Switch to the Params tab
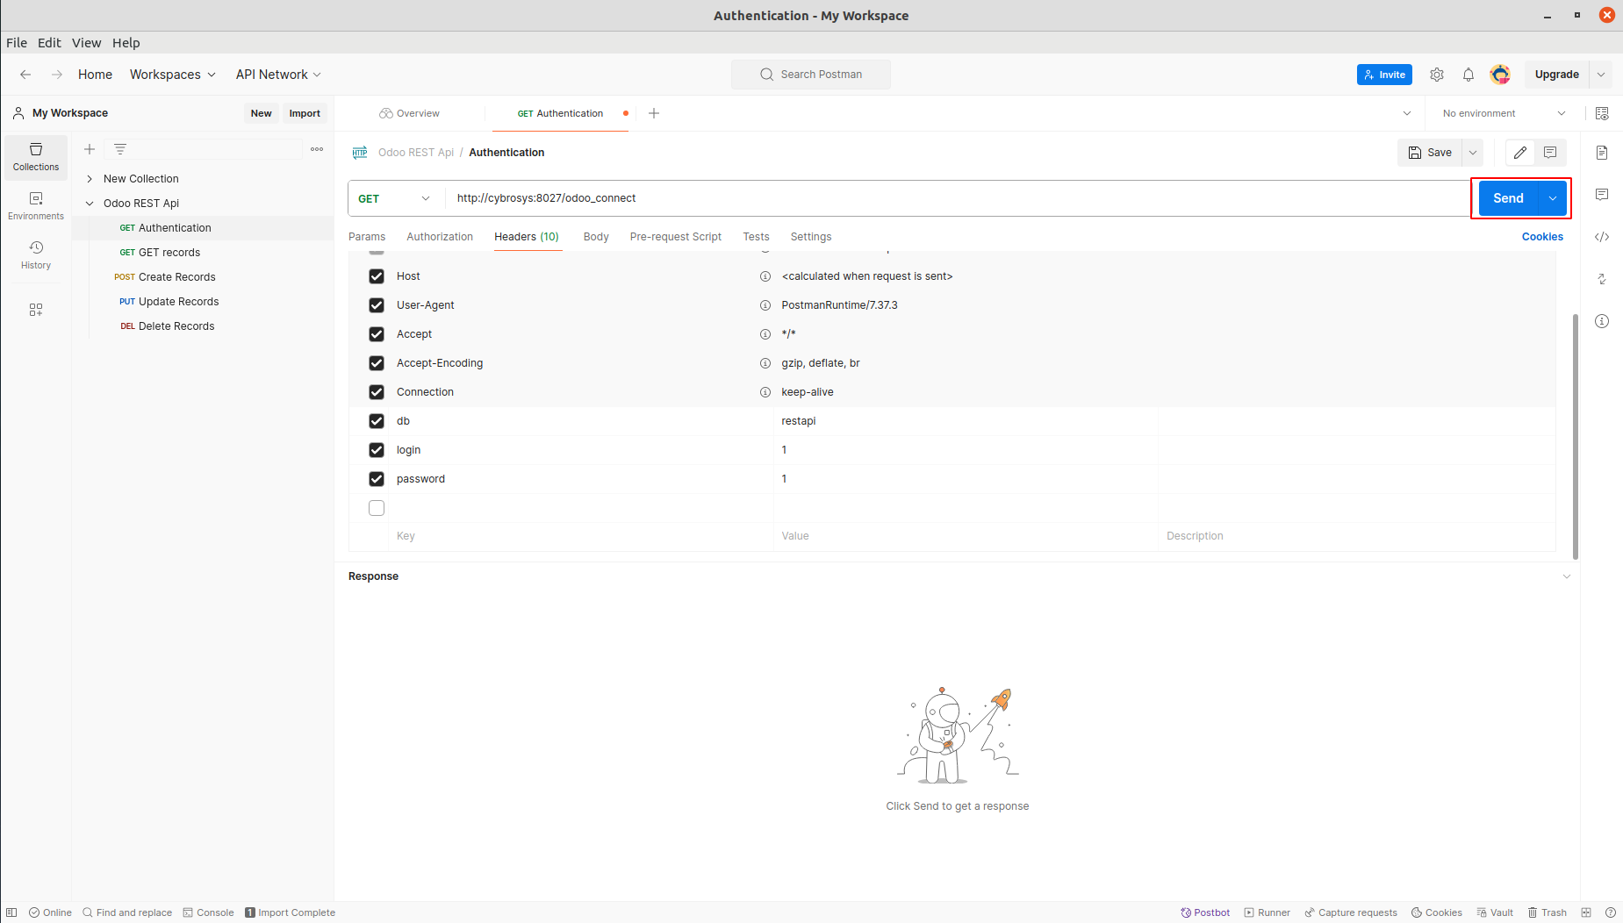Viewport: 1623px width, 923px height. pyautogui.click(x=367, y=237)
